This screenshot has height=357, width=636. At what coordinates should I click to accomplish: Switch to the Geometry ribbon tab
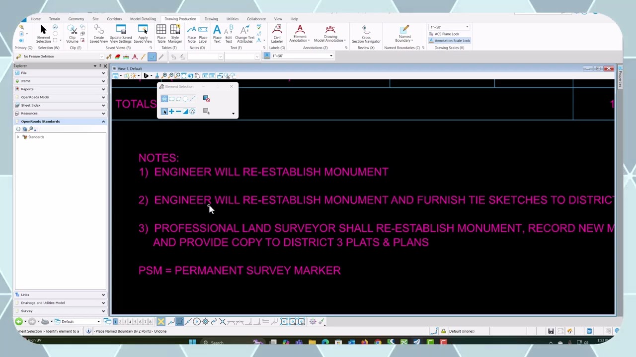(76, 19)
